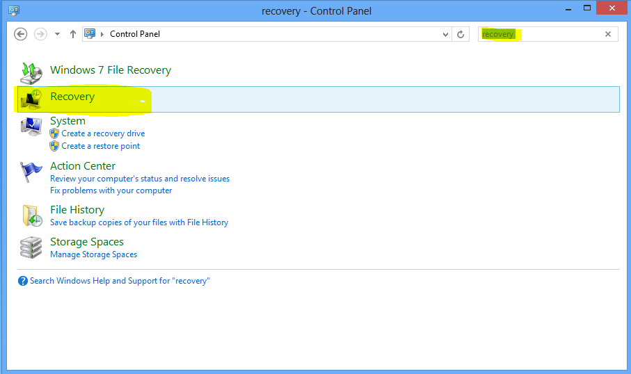
Task: Open the Storage Spaces heading
Action: (x=86, y=242)
